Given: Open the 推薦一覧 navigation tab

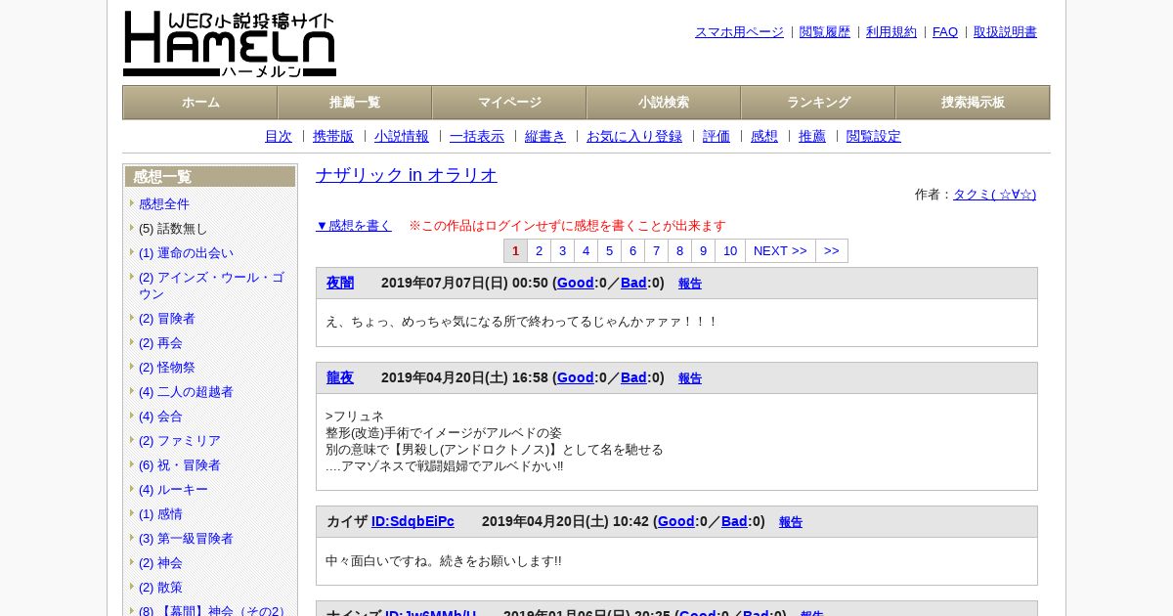Looking at the screenshot, I should 355,103.
